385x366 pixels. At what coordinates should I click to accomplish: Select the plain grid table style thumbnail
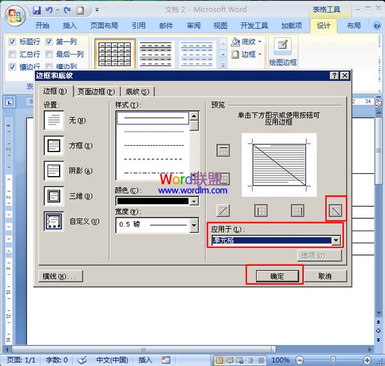click(115, 54)
